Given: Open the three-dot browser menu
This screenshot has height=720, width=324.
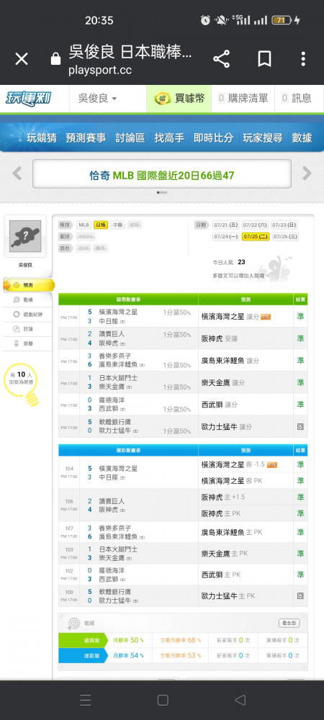Looking at the screenshot, I should point(303,59).
